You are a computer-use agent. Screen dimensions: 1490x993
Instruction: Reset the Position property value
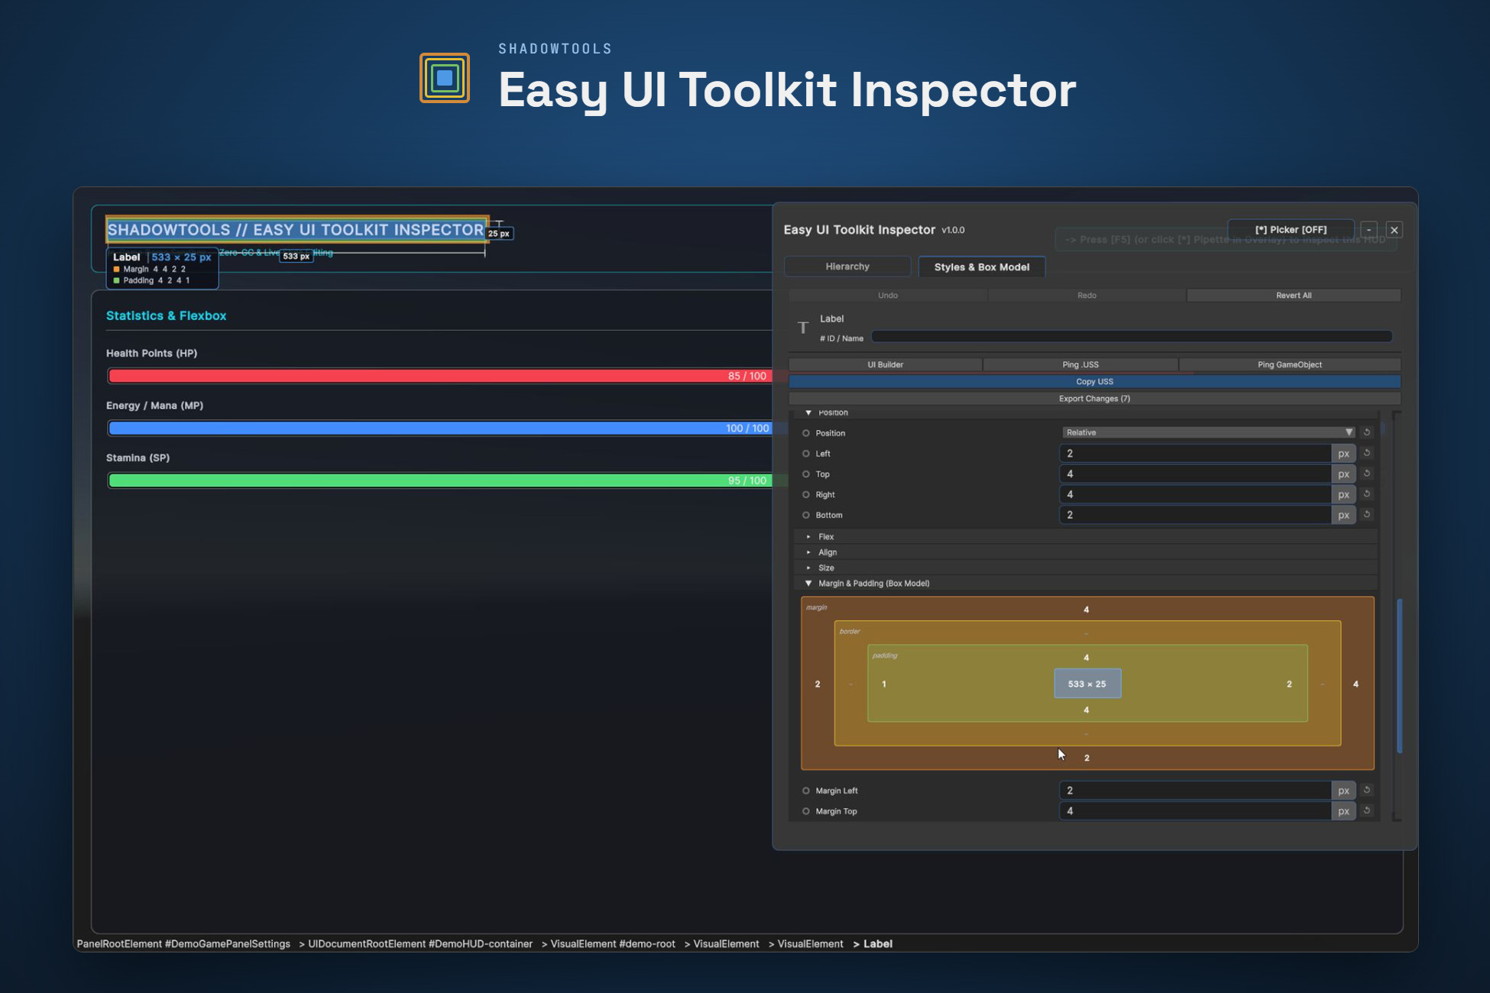(1367, 432)
